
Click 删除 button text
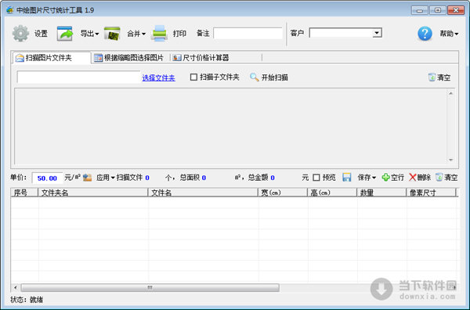click(424, 178)
